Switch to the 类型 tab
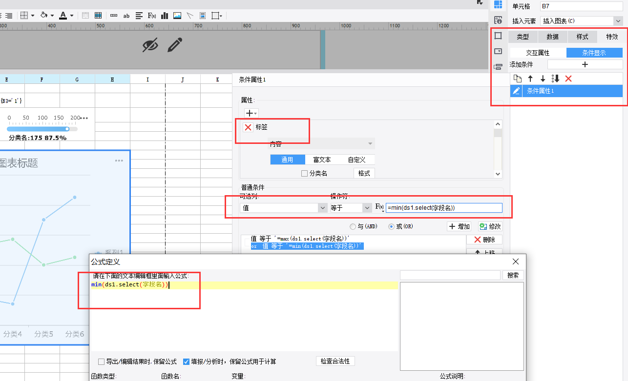This screenshot has height=381, width=628. pyautogui.click(x=523, y=37)
